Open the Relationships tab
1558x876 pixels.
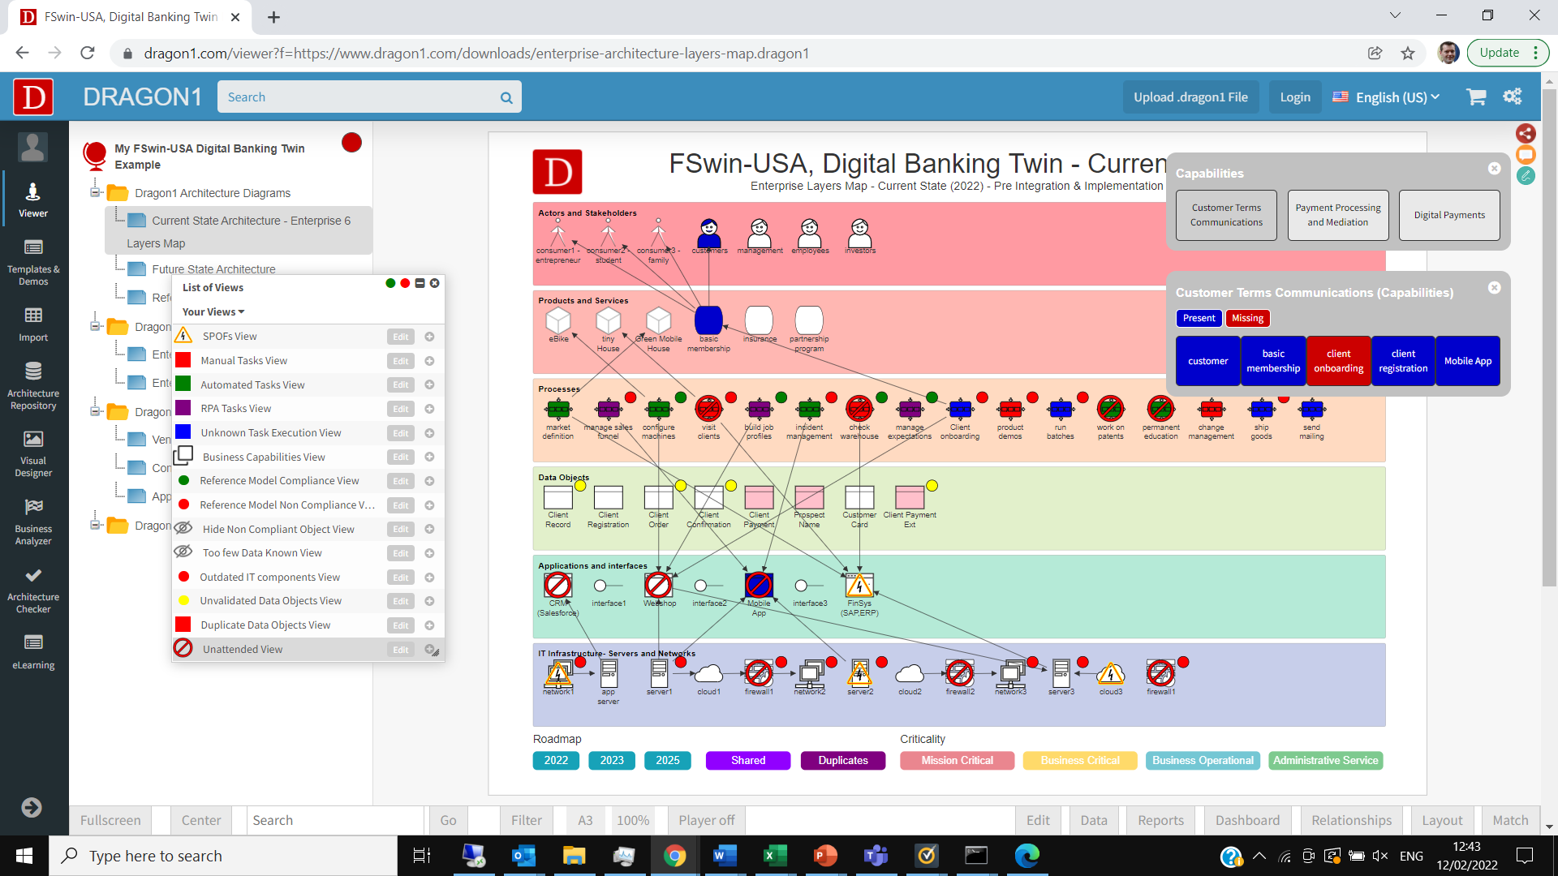coord(1351,820)
